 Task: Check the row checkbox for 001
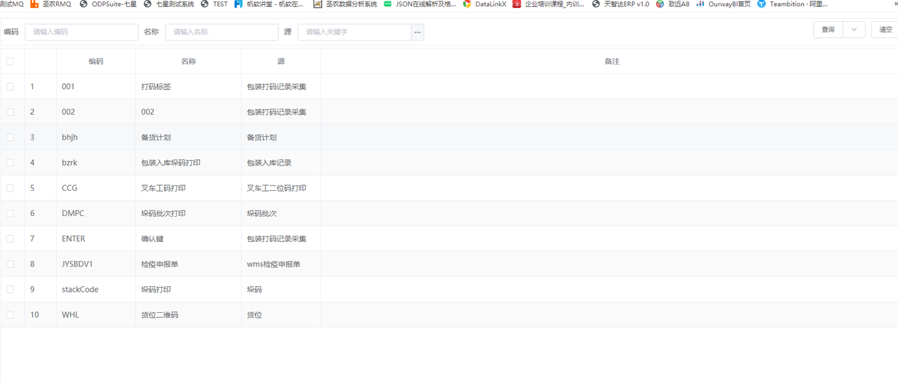click(x=10, y=87)
